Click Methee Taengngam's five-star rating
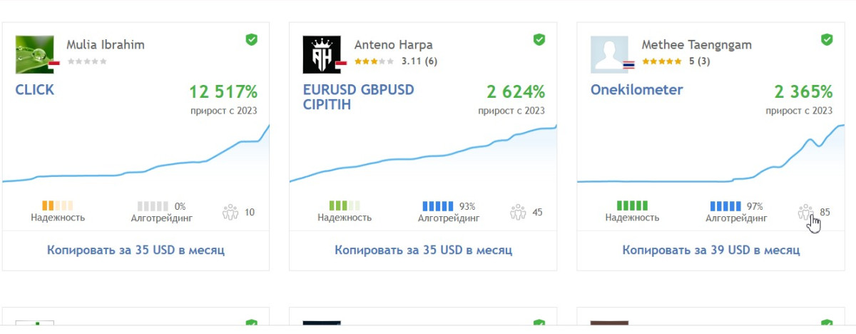The image size is (856, 334). coord(661,61)
